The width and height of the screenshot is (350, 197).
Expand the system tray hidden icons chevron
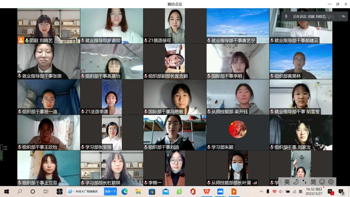[x=261, y=192]
